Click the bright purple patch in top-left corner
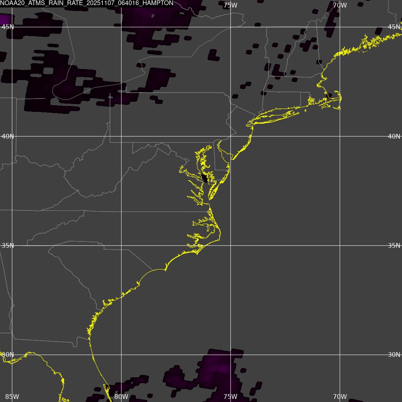 coord(5,19)
